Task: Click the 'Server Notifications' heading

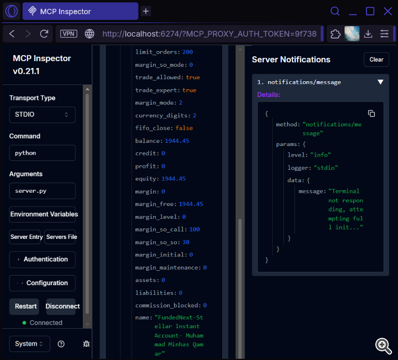Action: pos(291,59)
